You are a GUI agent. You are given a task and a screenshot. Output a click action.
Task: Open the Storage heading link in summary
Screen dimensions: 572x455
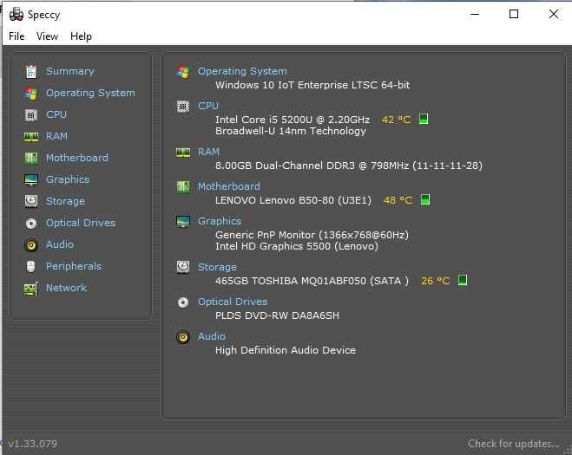click(217, 267)
